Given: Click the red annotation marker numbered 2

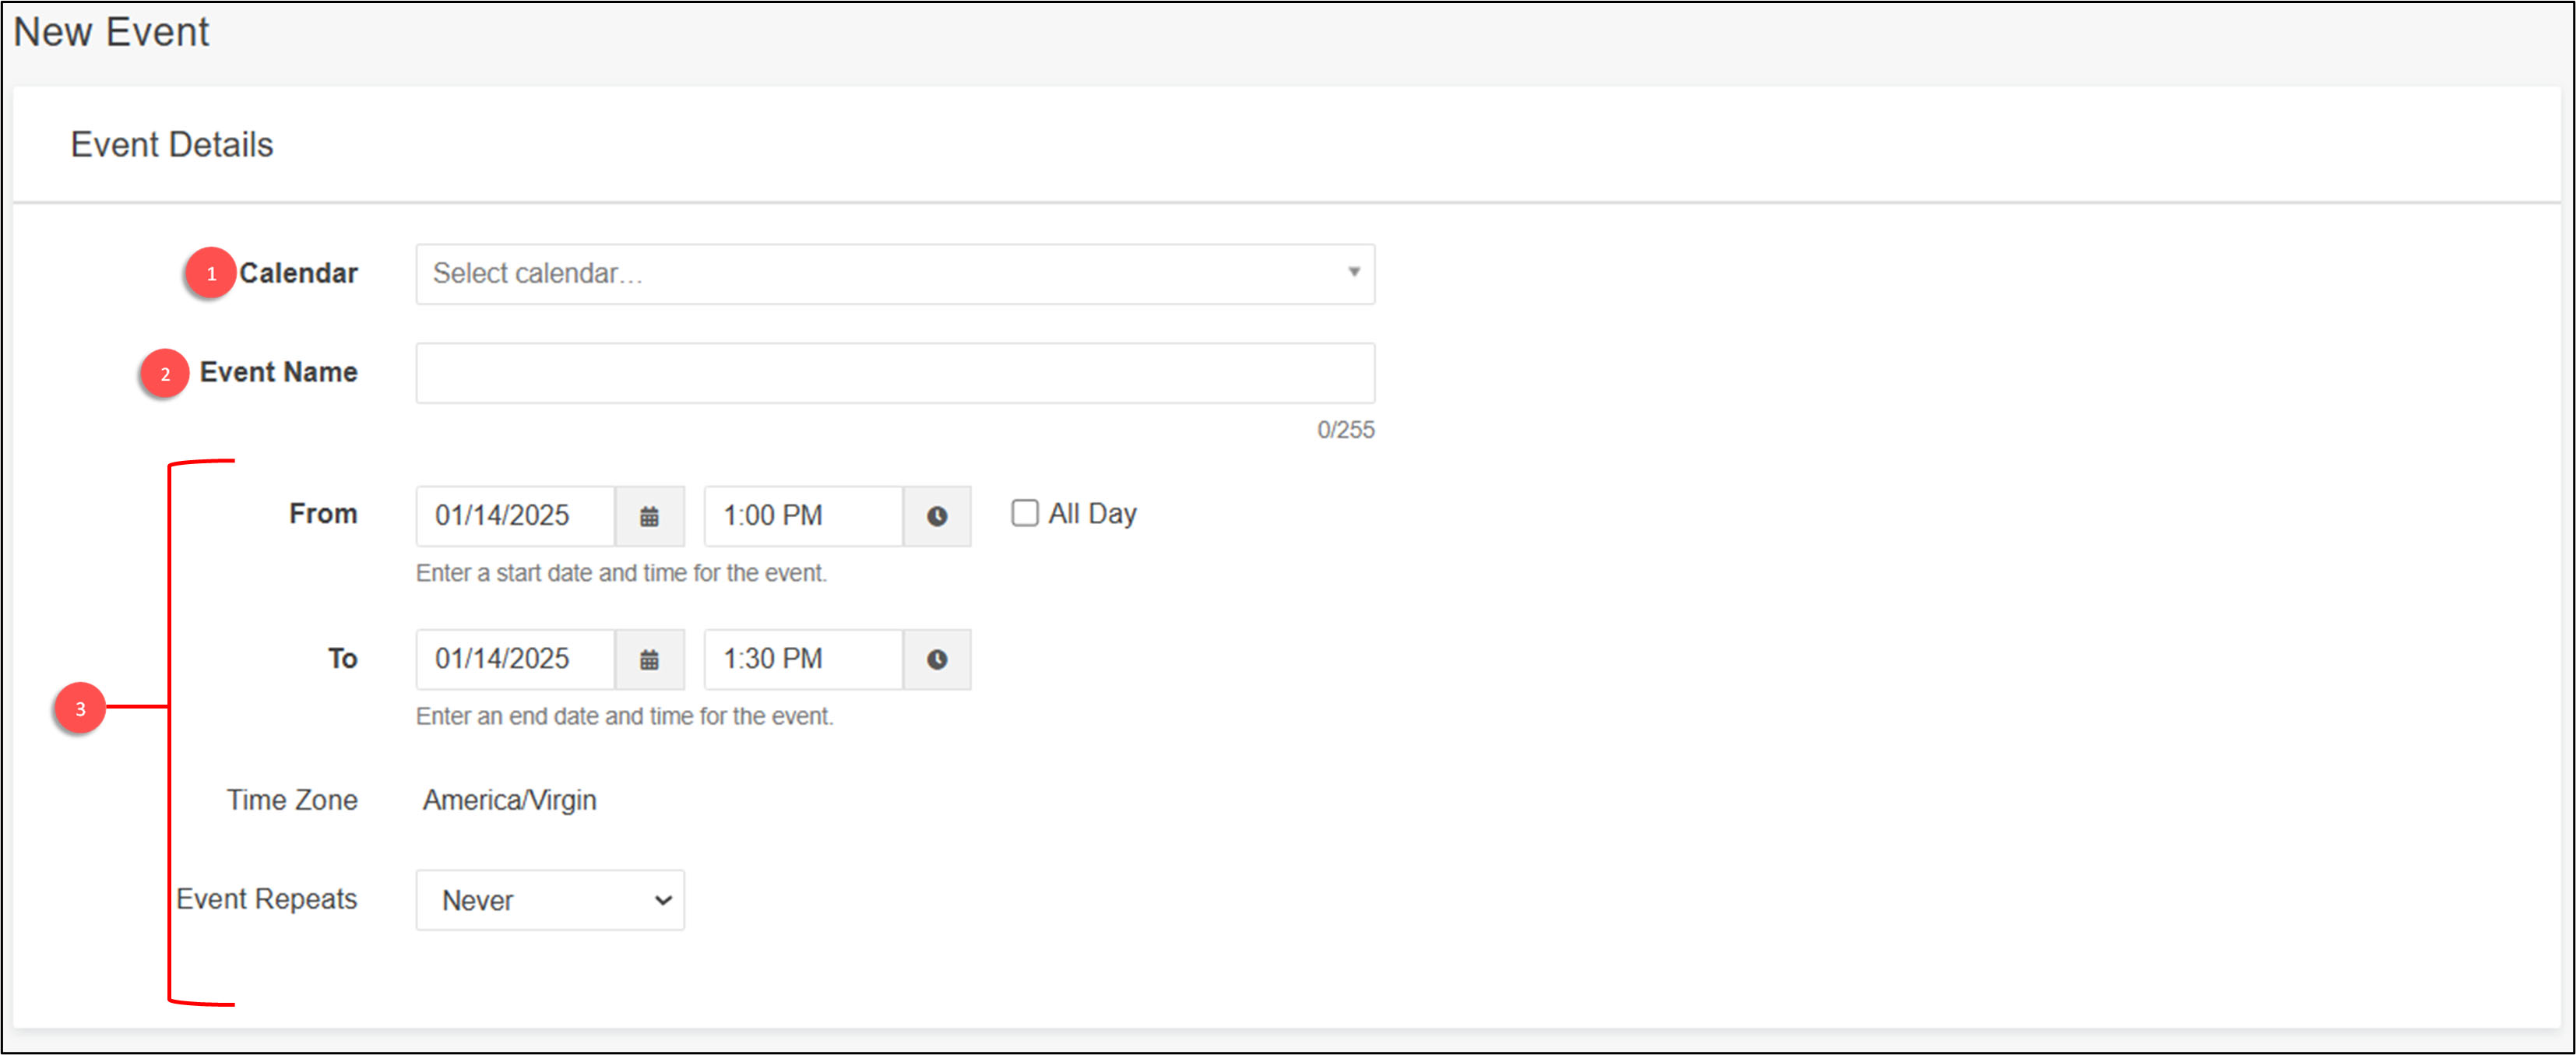Looking at the screenshot, I should pos(165,374).
